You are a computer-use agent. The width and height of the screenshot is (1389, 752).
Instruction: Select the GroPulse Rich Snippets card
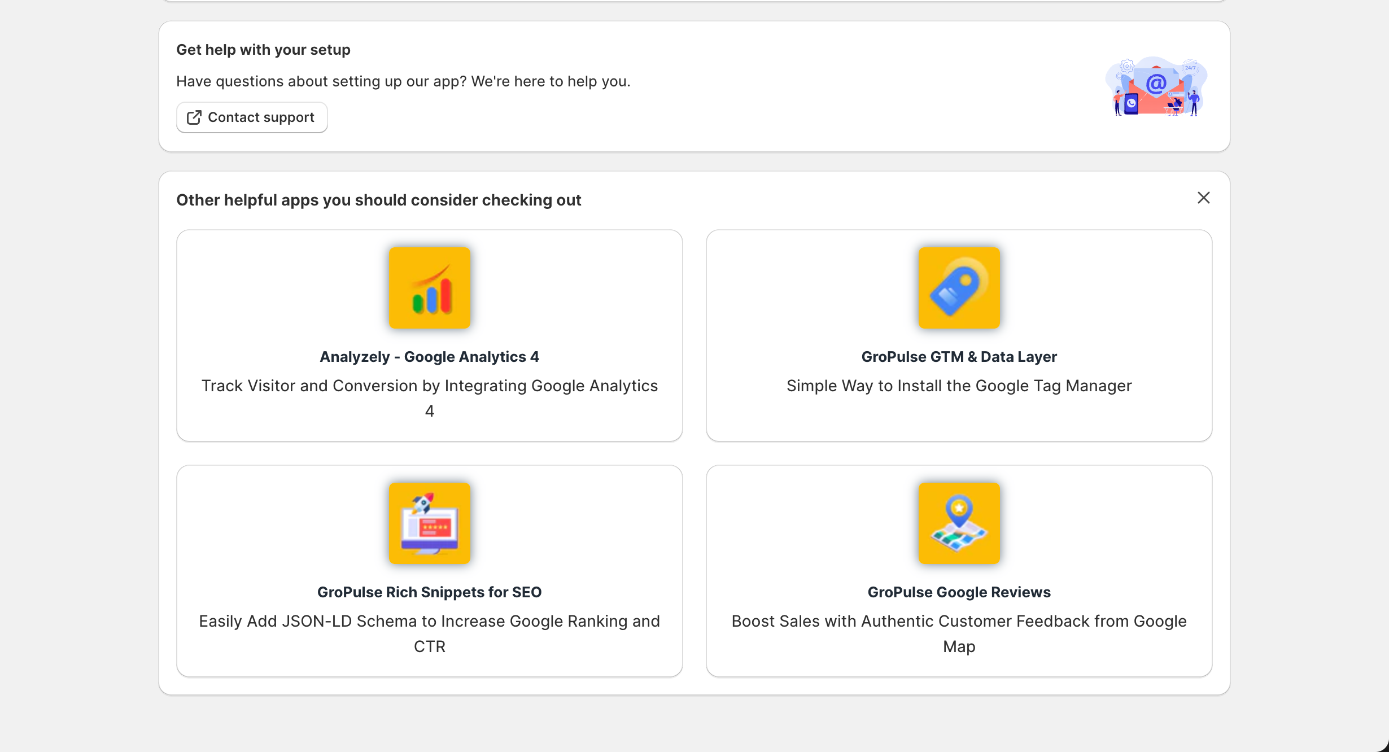click(429, 570)
